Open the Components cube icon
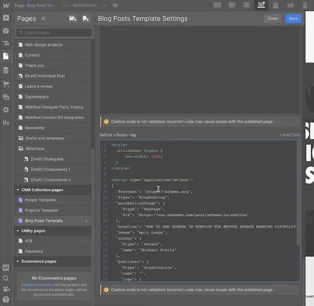 click(x=6, y=31)
